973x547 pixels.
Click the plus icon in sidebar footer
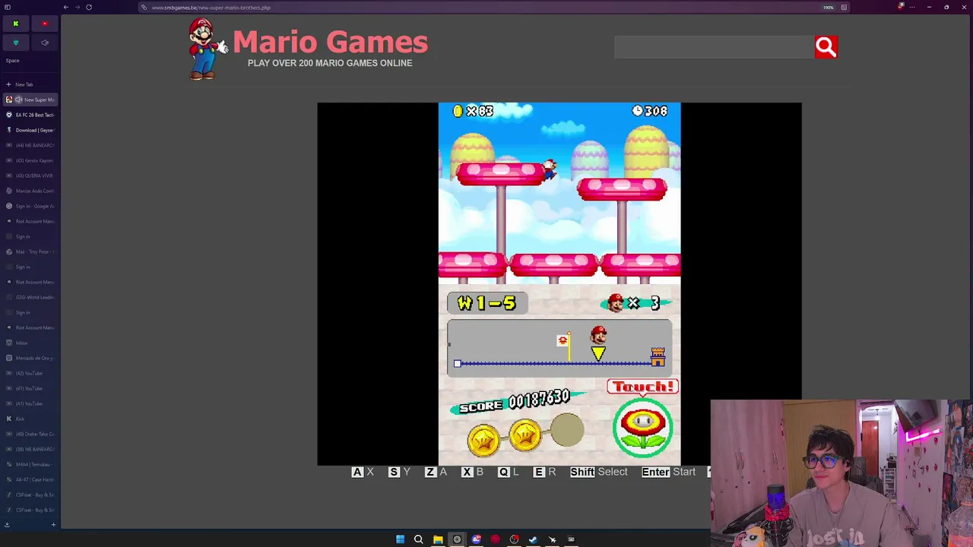(53, 525)
